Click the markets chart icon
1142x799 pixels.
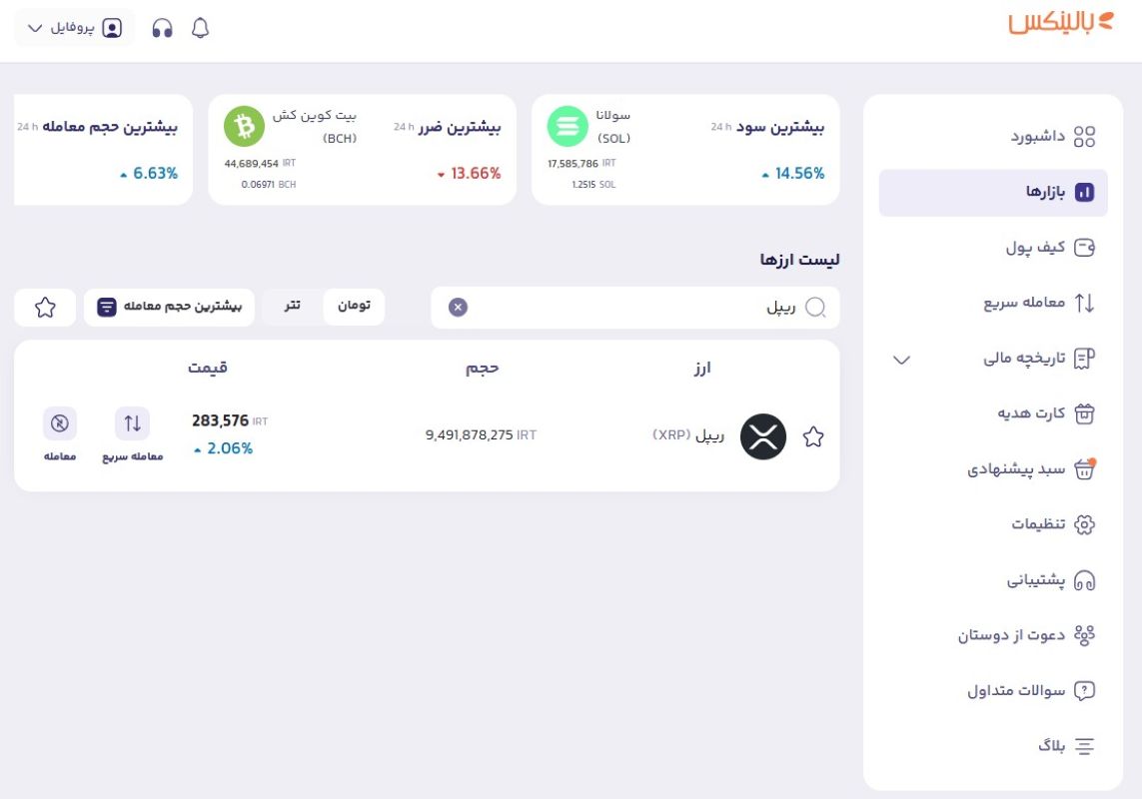(1084, 193)
